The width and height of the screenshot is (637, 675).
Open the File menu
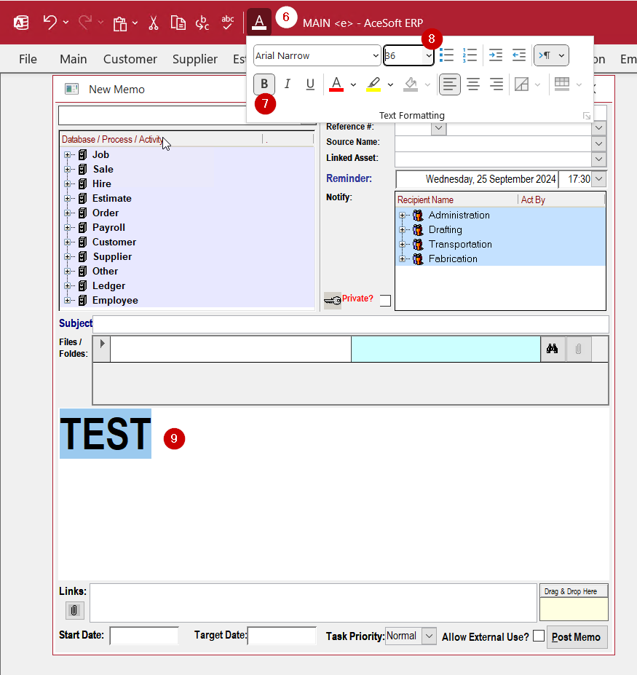pos(28,59)
